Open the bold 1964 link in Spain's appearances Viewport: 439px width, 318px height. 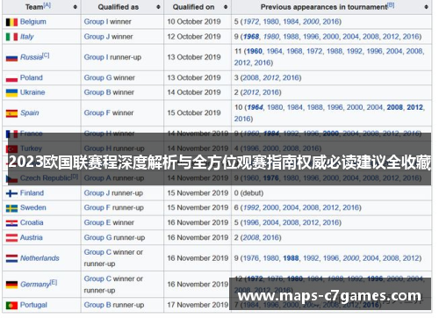255,107
